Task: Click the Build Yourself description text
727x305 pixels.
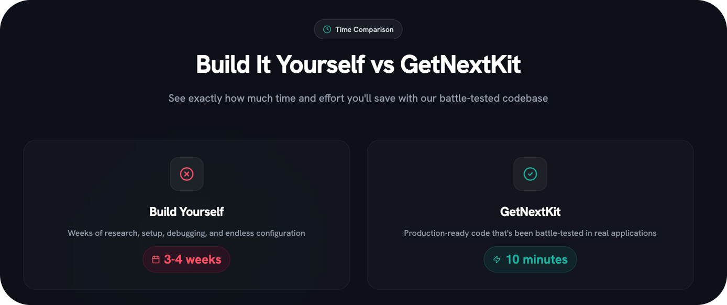Action: tap(186, 233)
